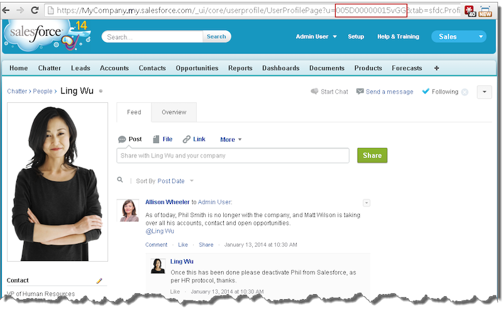
Task: Open the Dashboards tab
Action: pos(280,68)
